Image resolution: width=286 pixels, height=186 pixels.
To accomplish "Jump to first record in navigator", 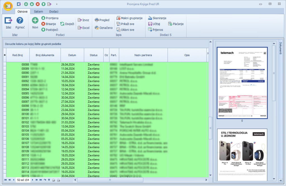I will pos(5,180).
